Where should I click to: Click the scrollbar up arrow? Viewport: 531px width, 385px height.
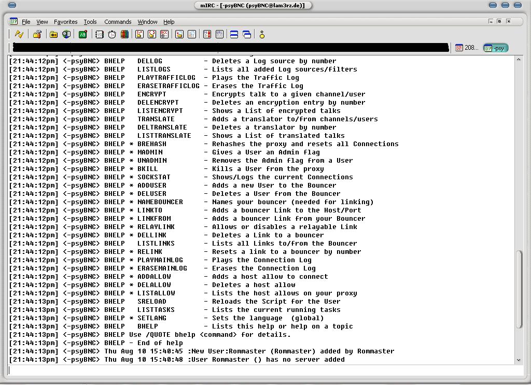click(519, 60)
